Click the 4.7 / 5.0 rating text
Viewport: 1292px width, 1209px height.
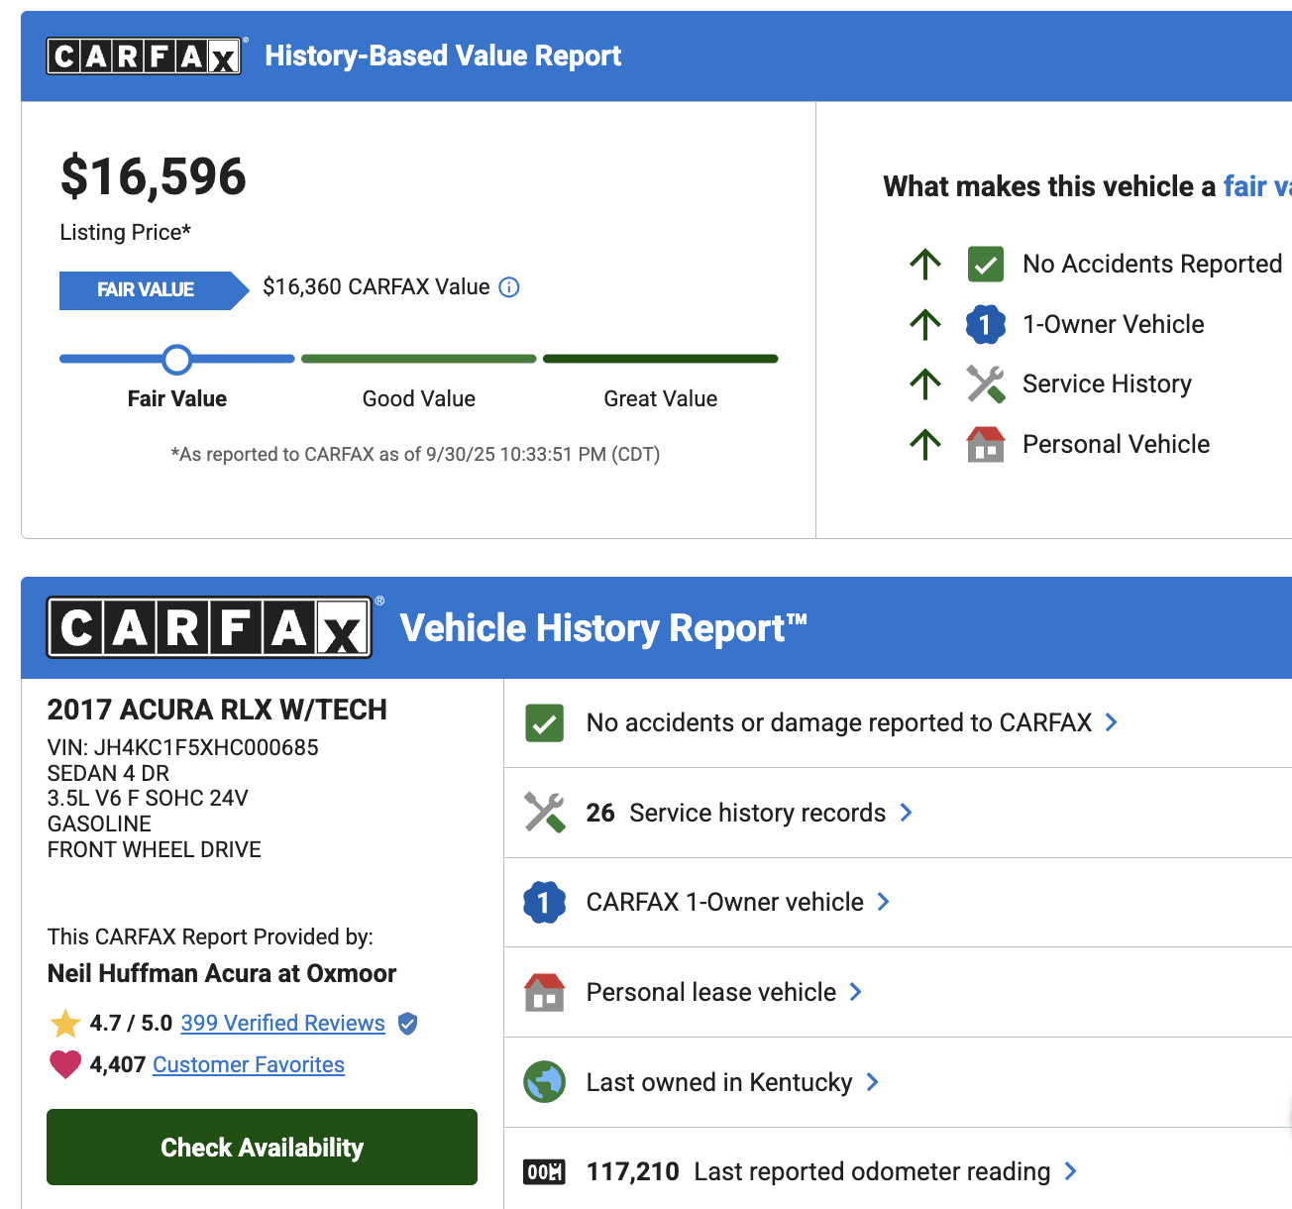(x=131, y=1023)
